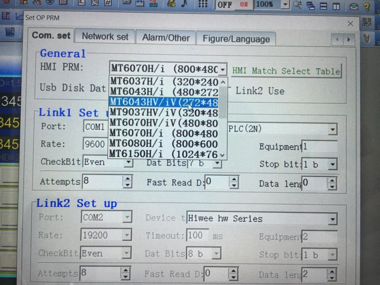Open the Link1 Dat Bits dropdown

pos(217,163)
